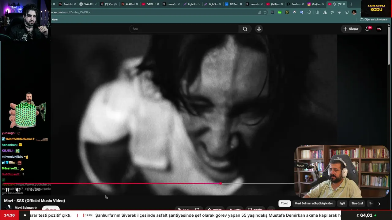This screenshot has width=392, height=220.
Task: Click the video progress scrubber handle
Action: [221, 183]
